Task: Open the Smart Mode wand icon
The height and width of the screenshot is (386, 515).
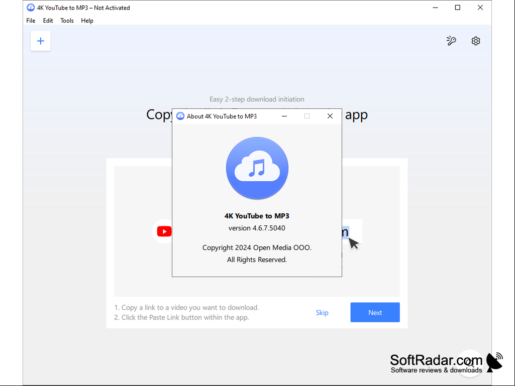Action: click(x=451, y=41)
